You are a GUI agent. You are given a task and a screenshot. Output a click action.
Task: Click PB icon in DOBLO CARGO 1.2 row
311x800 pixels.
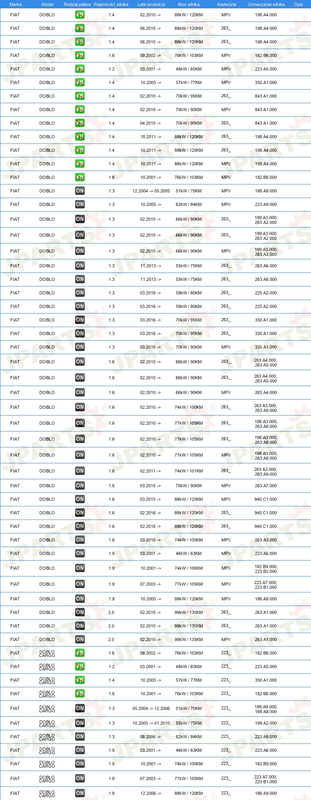(80, 667)
